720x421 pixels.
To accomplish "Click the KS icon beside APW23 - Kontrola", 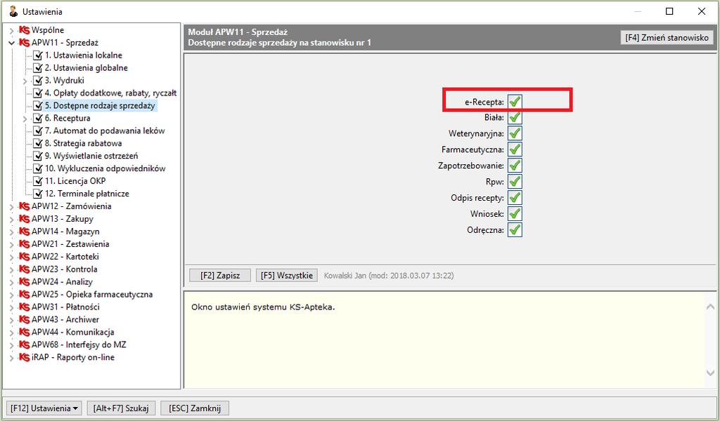I will pyautogui.click(x=25, y=269).
